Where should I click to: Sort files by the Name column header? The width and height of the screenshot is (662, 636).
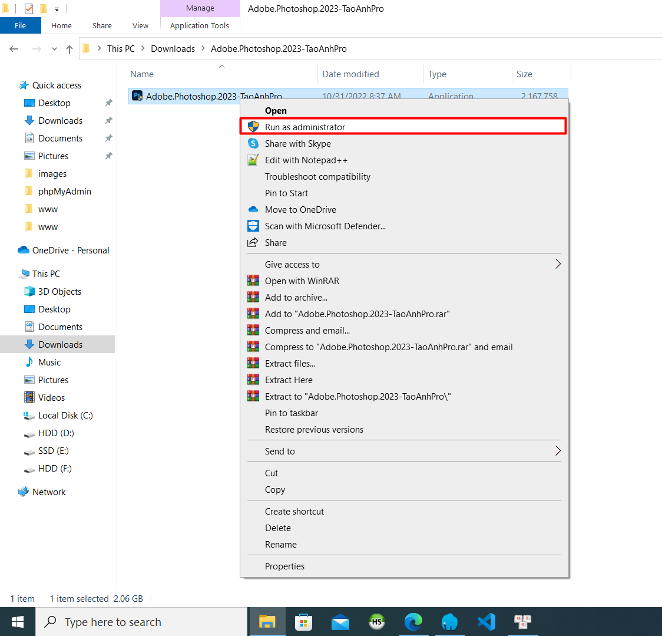(222, 74)
